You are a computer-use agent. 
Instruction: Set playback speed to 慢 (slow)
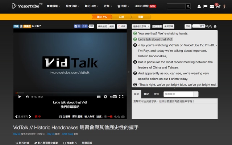pyautogui.click(x=105, y=117)
